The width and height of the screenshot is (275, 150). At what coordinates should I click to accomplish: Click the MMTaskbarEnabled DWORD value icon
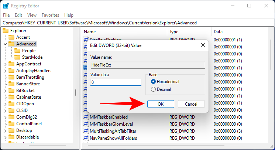pos(86,117)
